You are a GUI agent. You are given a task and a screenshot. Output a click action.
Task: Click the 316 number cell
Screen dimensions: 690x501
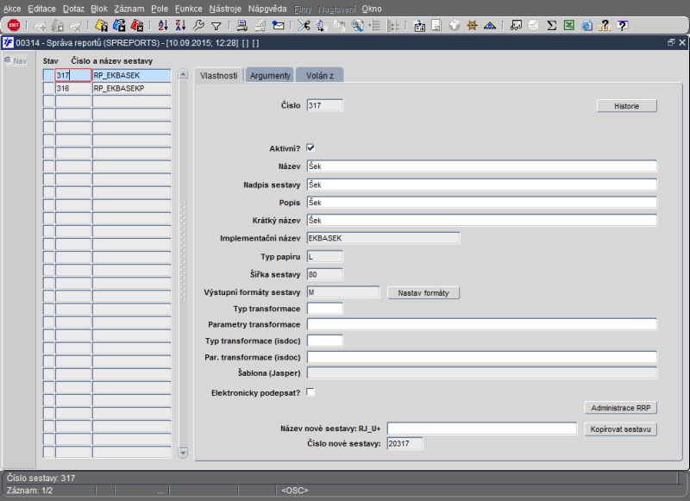point(73,89)
